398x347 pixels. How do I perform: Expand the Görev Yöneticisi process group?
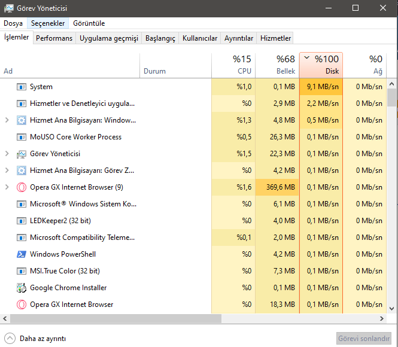[x=7, y=154]
